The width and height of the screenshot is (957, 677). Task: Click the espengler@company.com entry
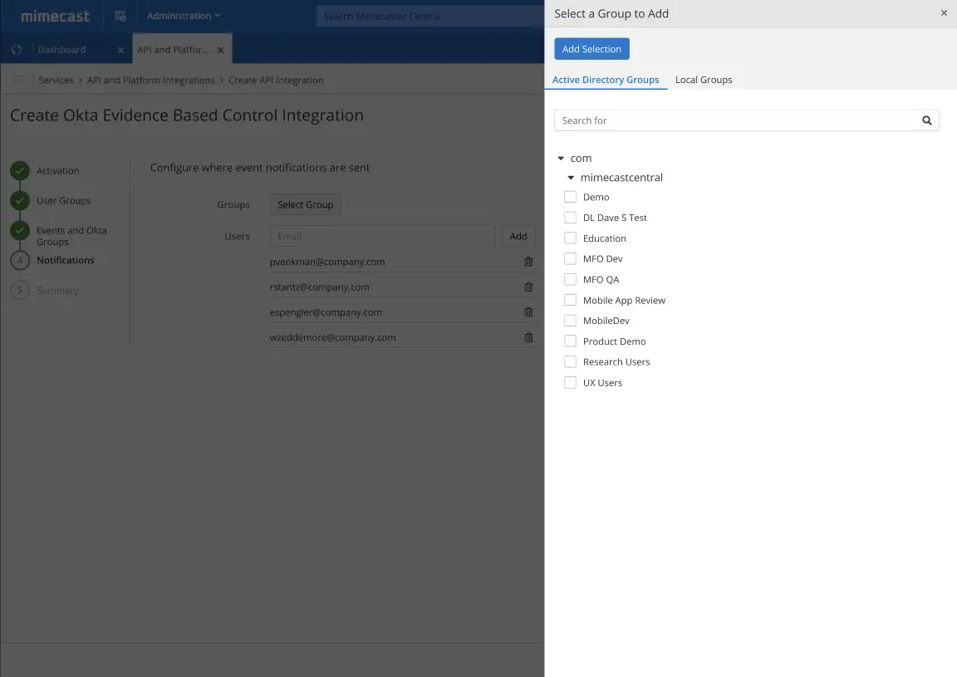tap(326, 312)
